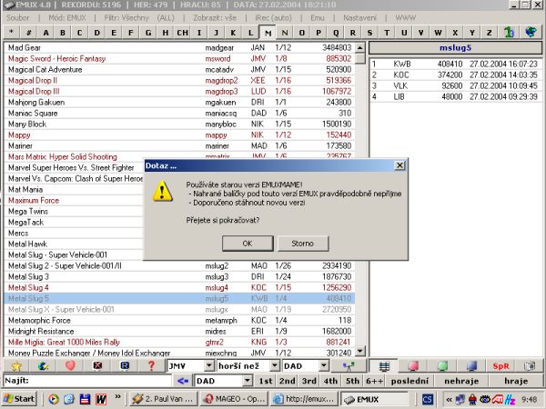Switch to http://emux taskbar window
Viewport: 546px width, 409px height.
click(x=304, y=399)
